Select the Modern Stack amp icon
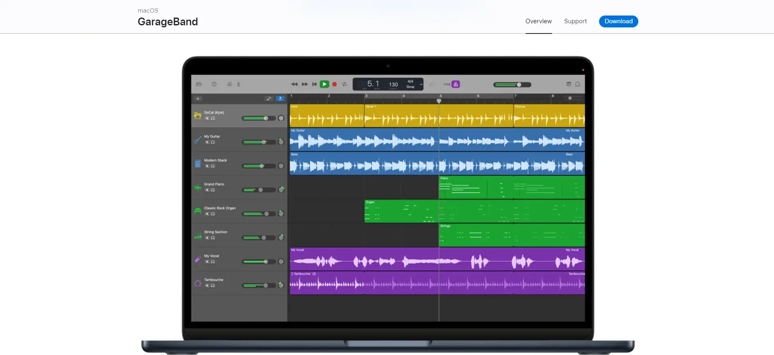Viewport: 774px width, 355px height. click(x=198, y=163)
